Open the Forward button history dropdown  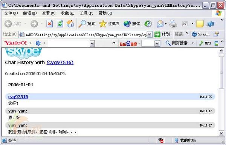pyautogui.click(x=42, y=23)
